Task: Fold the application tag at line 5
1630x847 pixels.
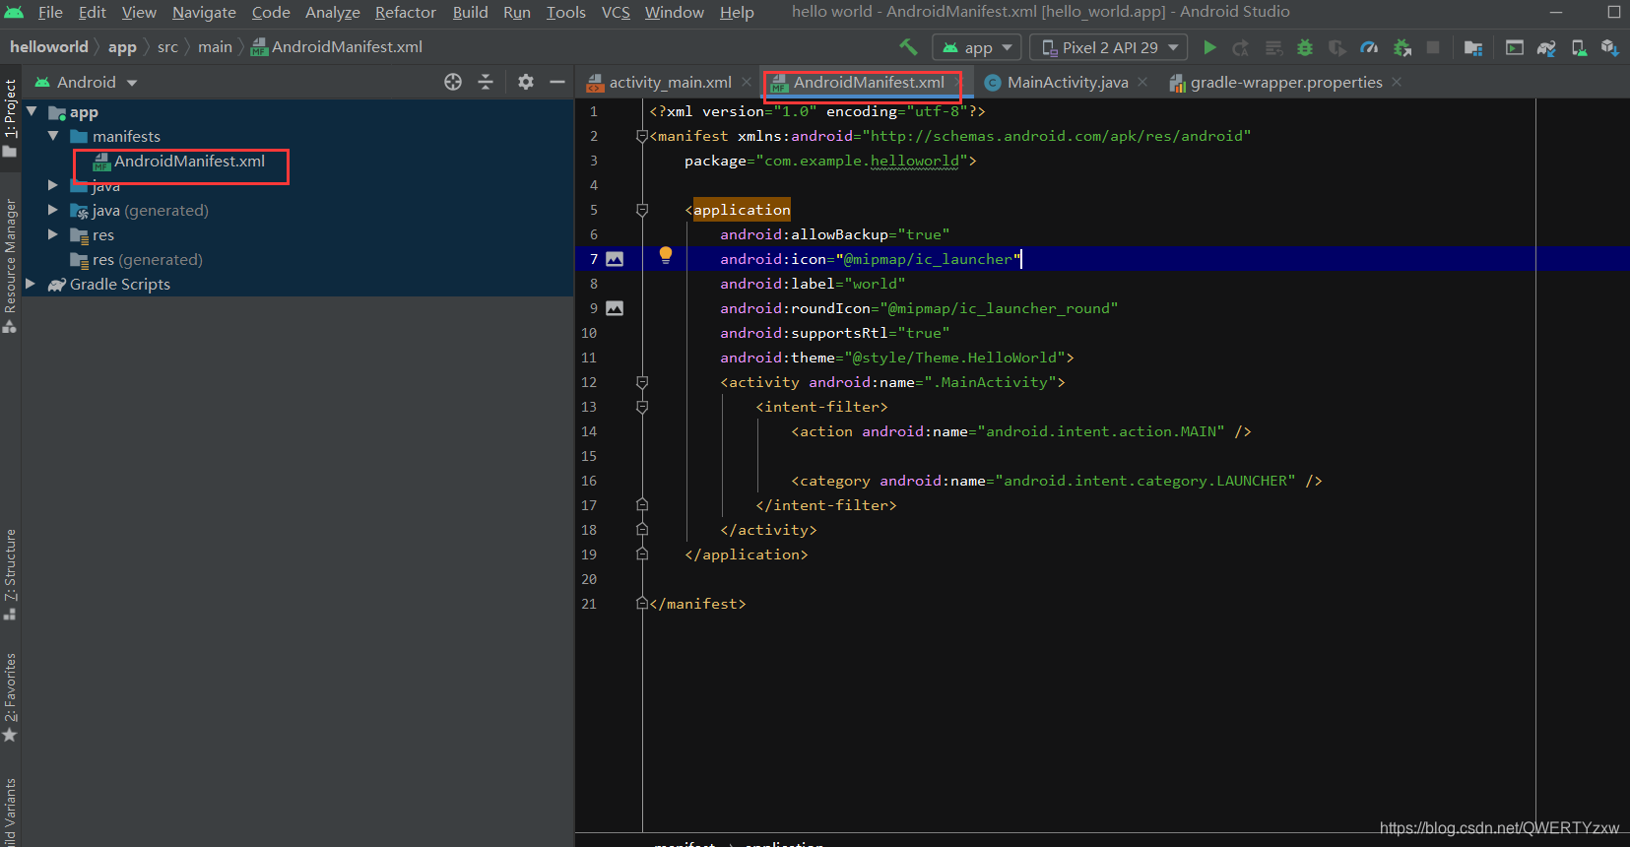Action: pyautogui.click(x=642, y=210)
